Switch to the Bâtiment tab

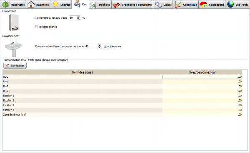[x=38, y=5]
